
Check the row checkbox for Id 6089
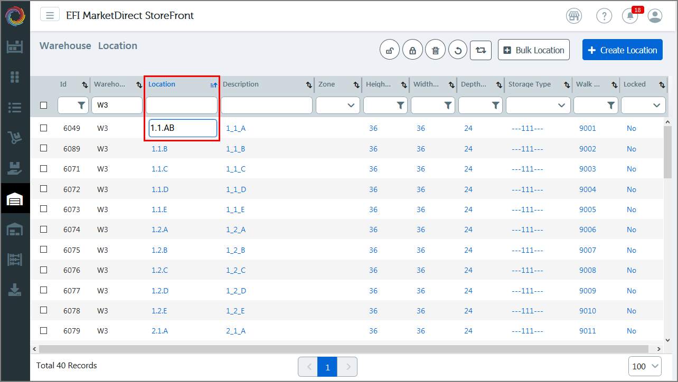pyautogui.click(x=44, y=148)
